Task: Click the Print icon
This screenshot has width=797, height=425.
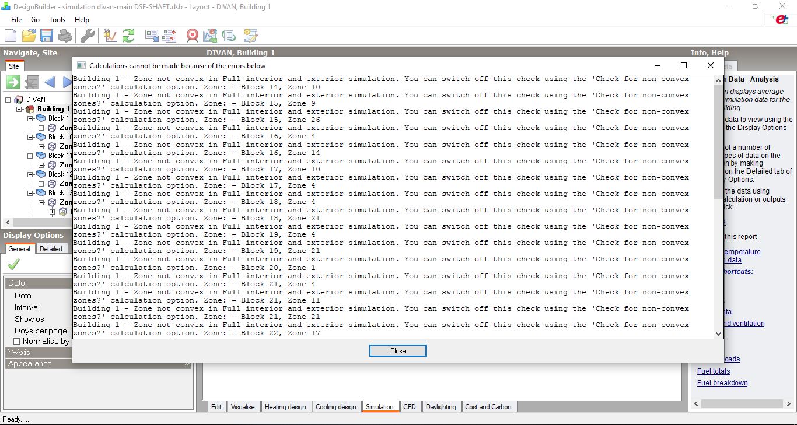Action: [65, 36]
